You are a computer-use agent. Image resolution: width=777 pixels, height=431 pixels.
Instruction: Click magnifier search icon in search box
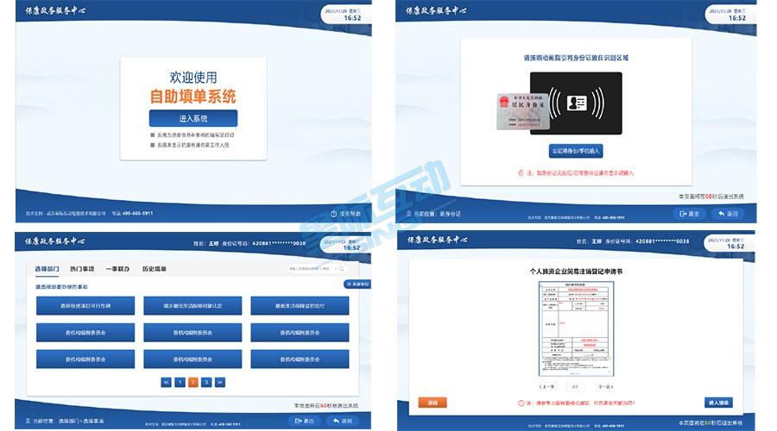point(341,269)
